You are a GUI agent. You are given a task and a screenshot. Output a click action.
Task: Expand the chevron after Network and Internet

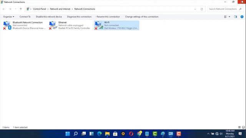(x=72, y=9)
